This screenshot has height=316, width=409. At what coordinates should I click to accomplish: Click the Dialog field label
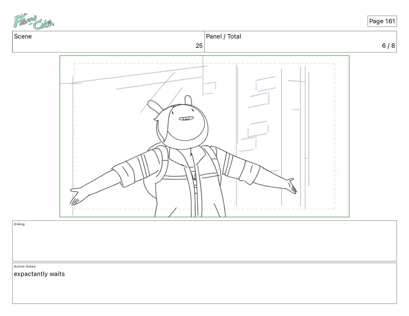click(x=19, y=224)
